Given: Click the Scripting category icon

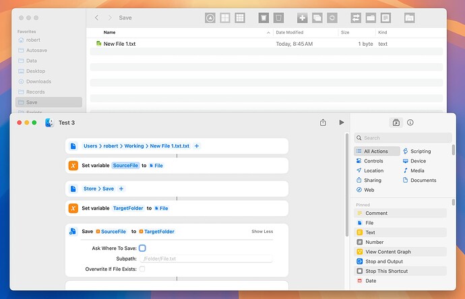Looking at the screenshot, I should (x=405, y=152).
